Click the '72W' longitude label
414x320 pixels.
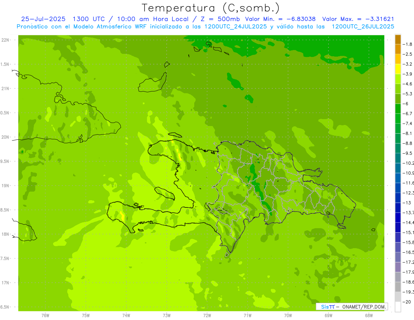point(207,315)
